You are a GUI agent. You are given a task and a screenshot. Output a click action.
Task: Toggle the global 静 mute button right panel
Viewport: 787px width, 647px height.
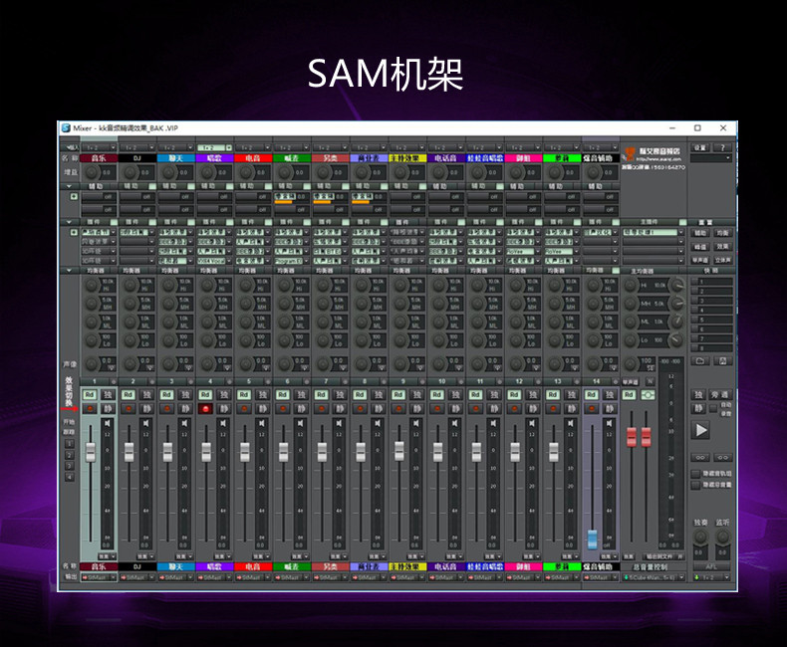point(698,409)
